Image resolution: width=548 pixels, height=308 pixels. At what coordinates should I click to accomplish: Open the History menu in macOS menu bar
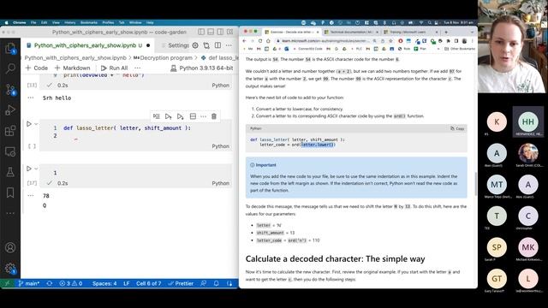click(70, 22)
